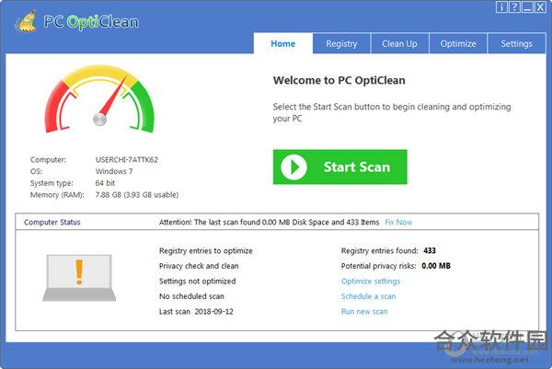Screen dimensions: 552x369
Task: Open the Clean Up tab
Action: tap(399, 43)
